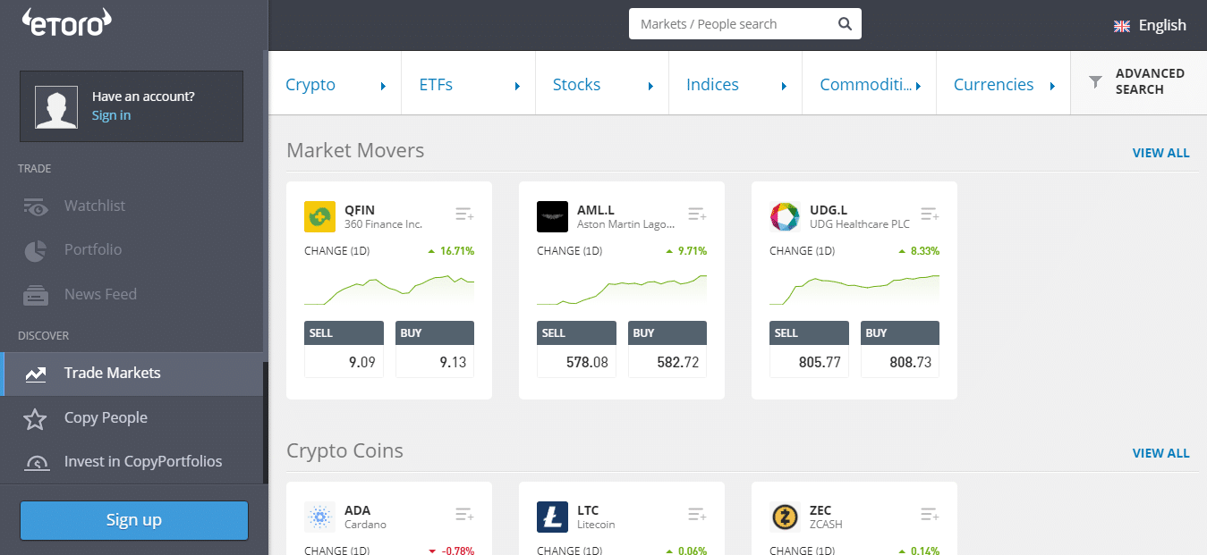Screen dimensions: 1207x555
Task: Select Copy People in sidebar
Action: tap(132, 418)
